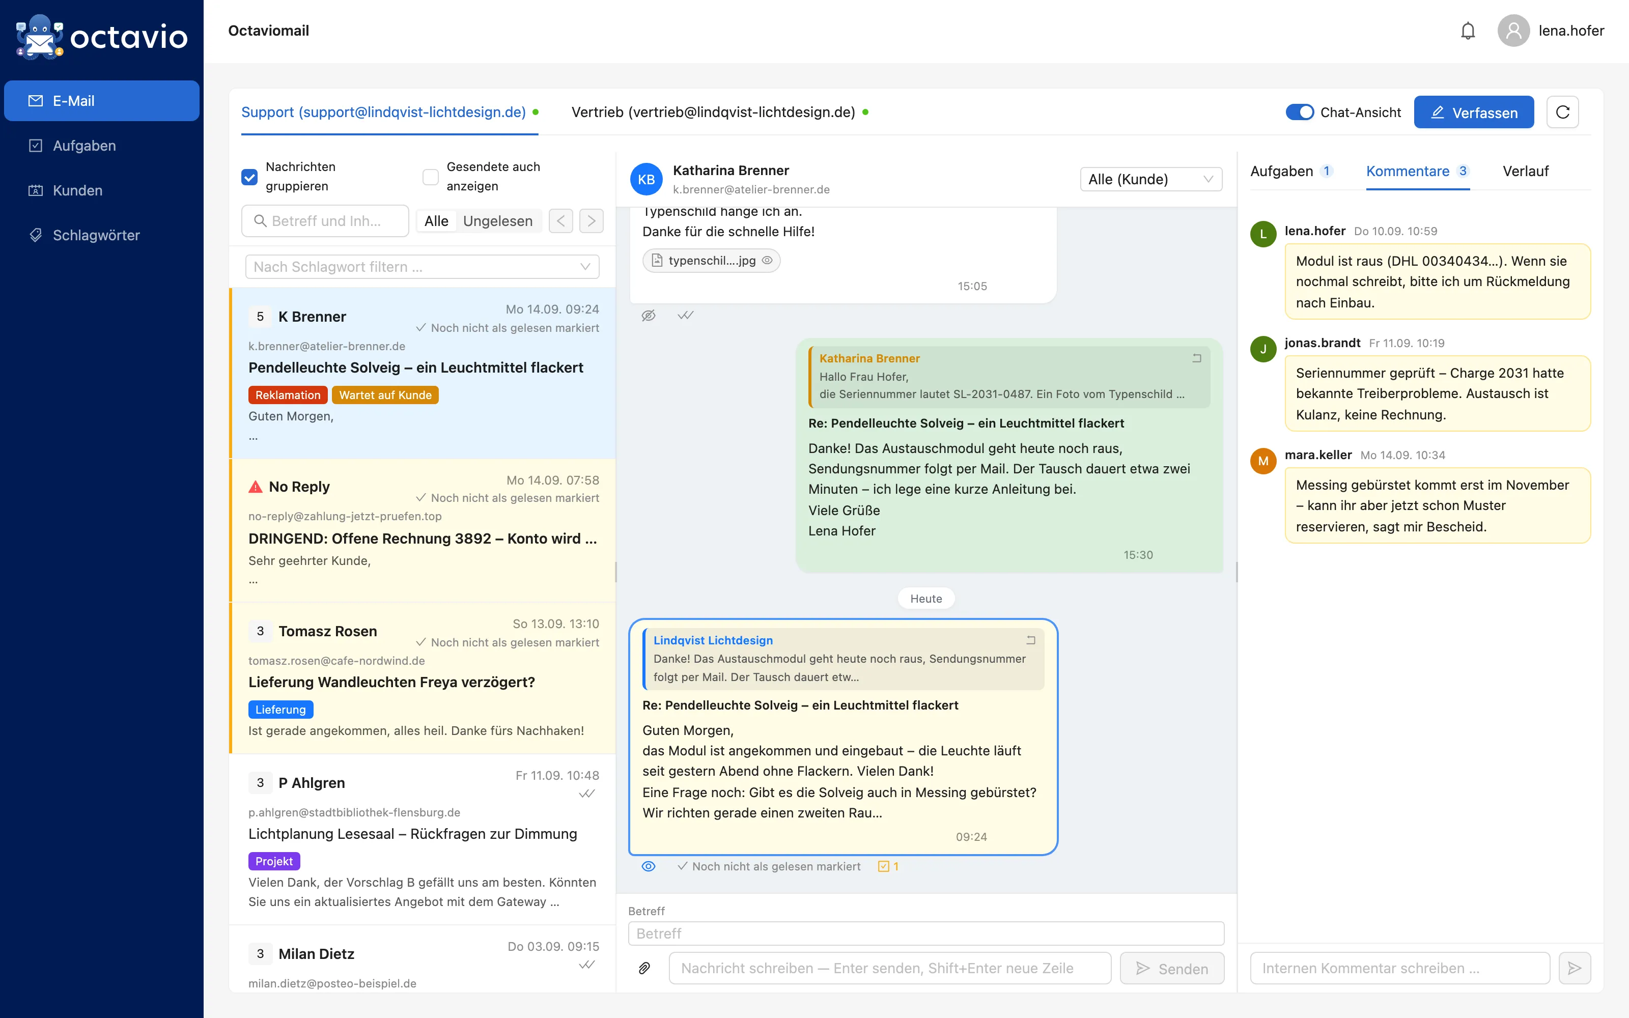Image resolution: width=1629 pixels, height=1018 pixels.
Task: Open the Nach Schlagwort filtern dropdown
Action: point(422,267)
